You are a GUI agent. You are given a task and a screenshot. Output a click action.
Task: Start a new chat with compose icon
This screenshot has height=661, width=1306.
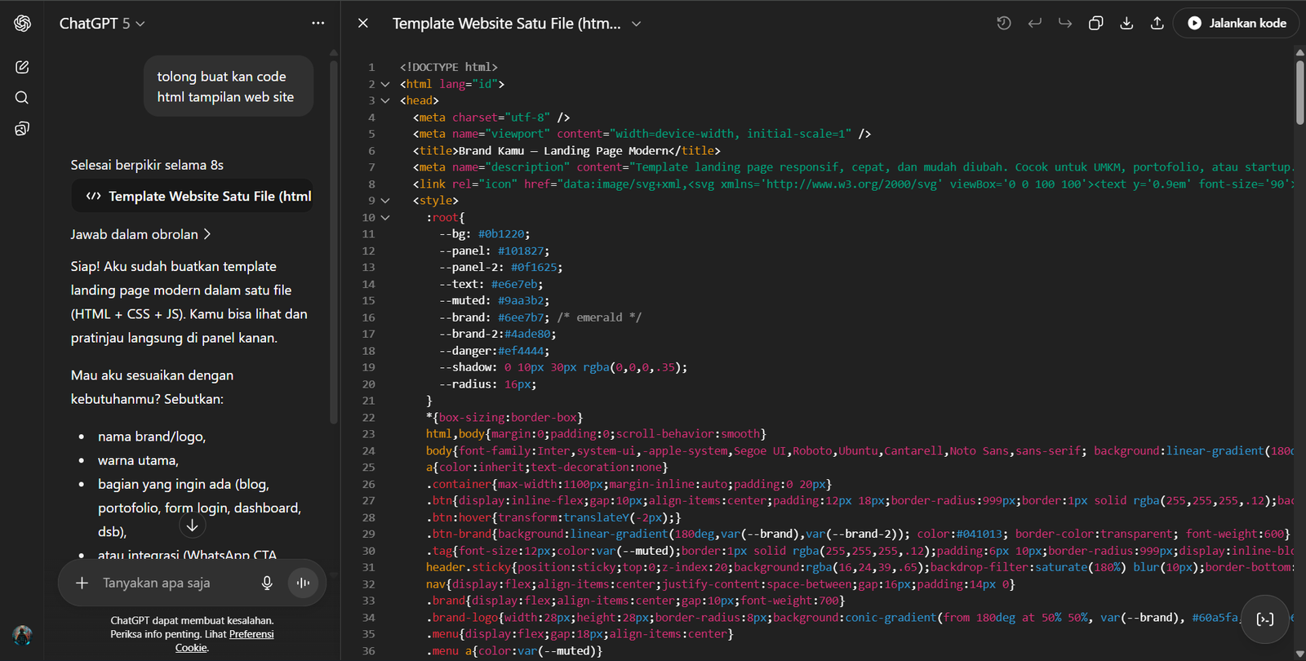(x=22, y=67)
